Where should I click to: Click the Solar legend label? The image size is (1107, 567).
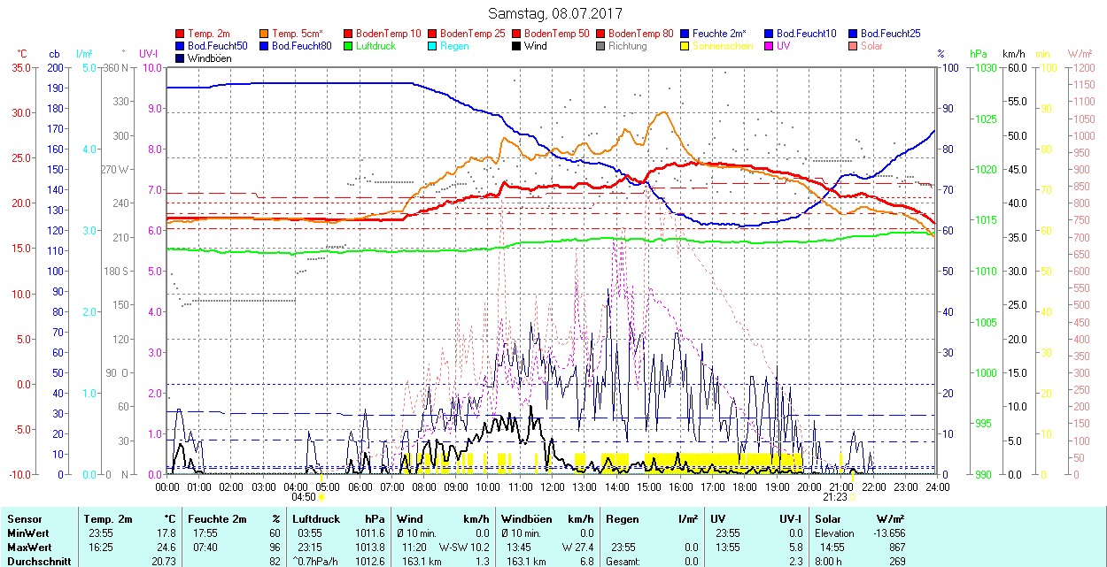point(871,46)
